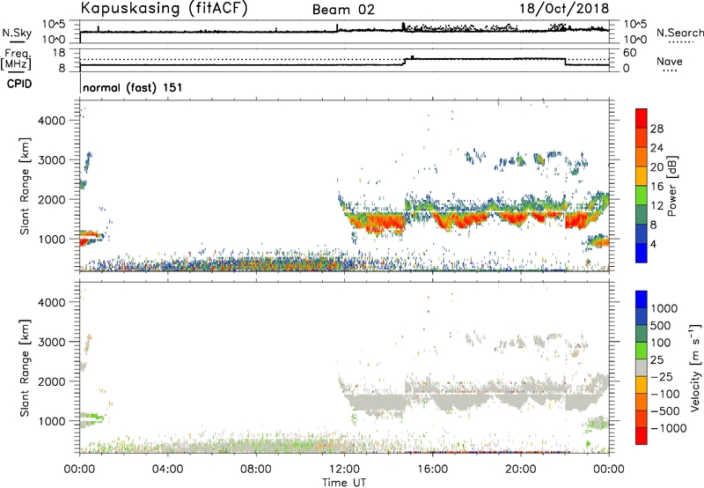Select the 100 label on Velocity colorbar
The width and height of the screenshot is (704, 488).
[661, 343]
